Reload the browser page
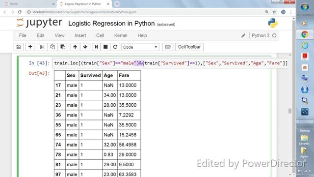Screen dimensions: 314x177 20,12
